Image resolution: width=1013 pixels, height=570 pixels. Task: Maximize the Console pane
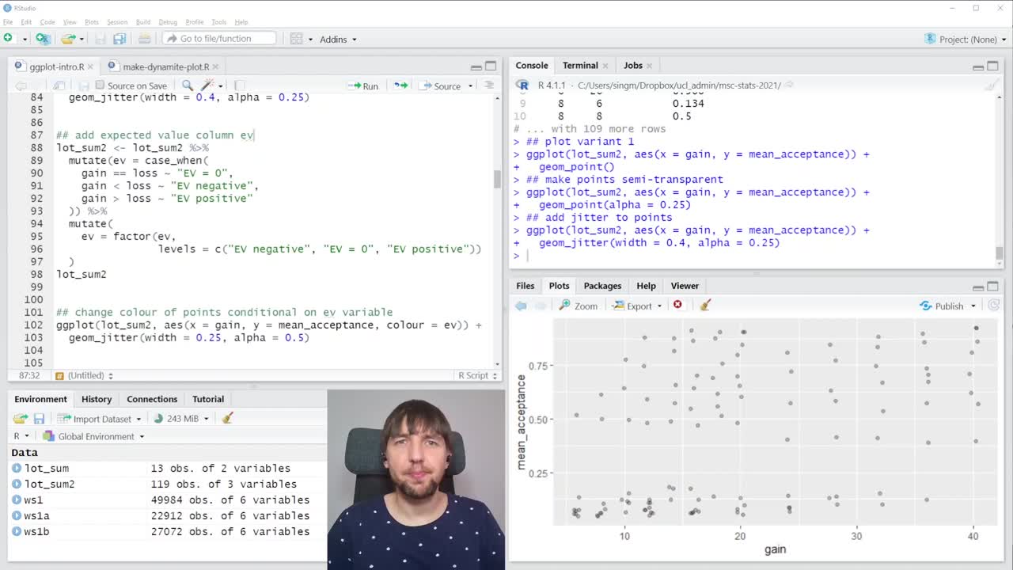click(x=993, y=66)
